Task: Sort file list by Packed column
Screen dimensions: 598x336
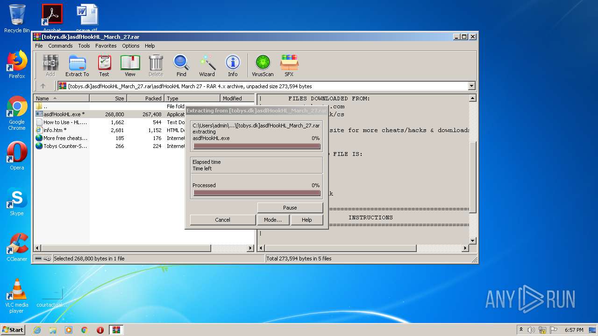Action: click(145, 98)
